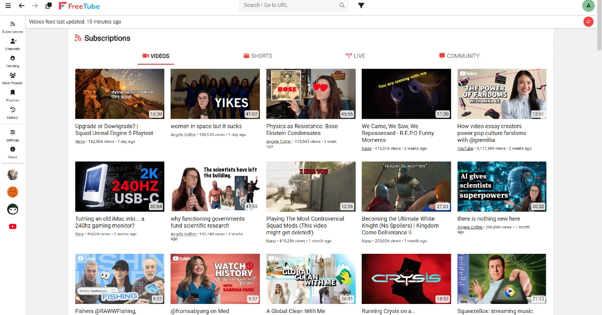The height and width of the screenshot is (315, 602).
Task: Open the 'respects women' knight thumbnail
Action: [406, 187]
